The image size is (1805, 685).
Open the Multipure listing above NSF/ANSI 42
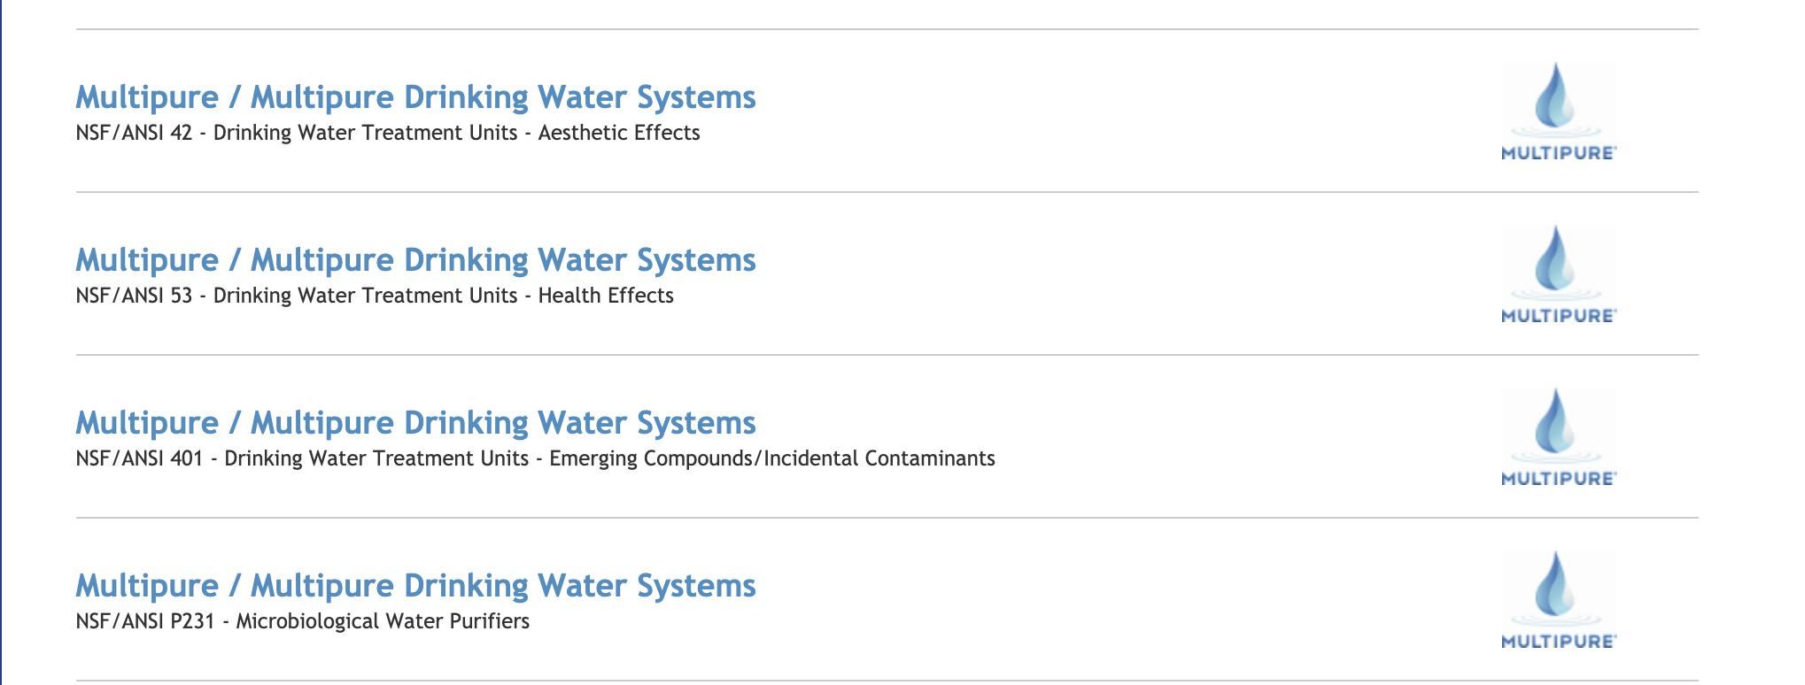point(415,97)
